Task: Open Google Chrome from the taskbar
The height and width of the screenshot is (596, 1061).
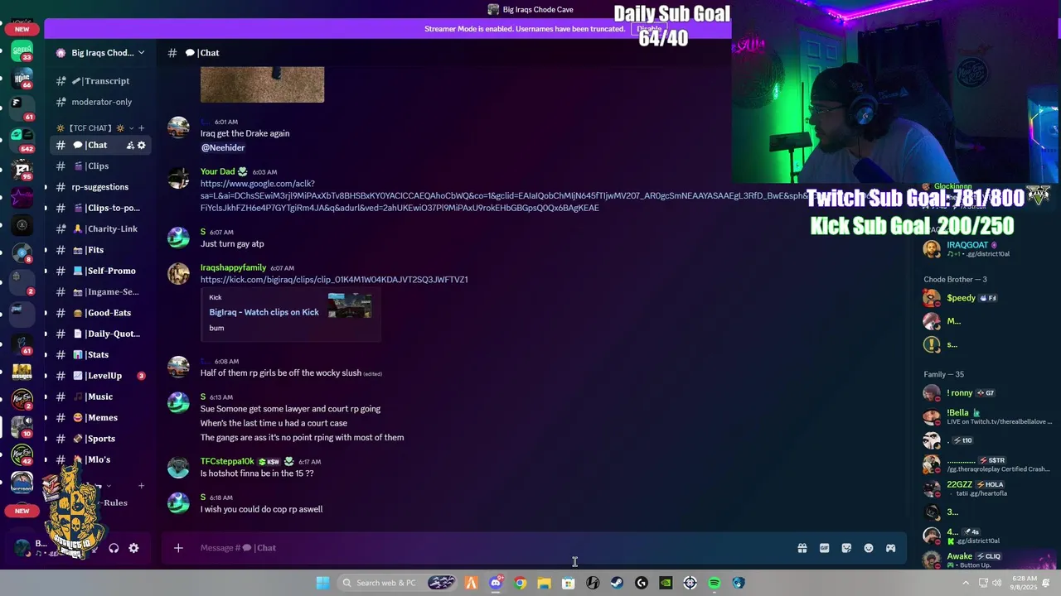Action: [x=520, y=583]
